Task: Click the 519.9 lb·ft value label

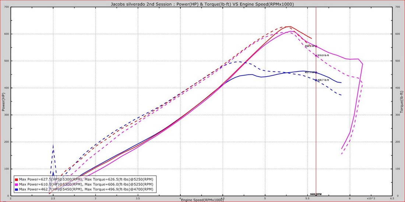Action: pos(323,55)
